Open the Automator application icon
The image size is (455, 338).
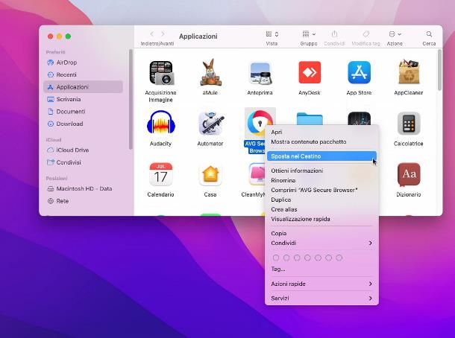click(210, 123)
